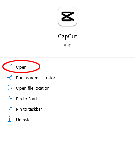Open the CapCut app via Open entry

pos(21,67)
